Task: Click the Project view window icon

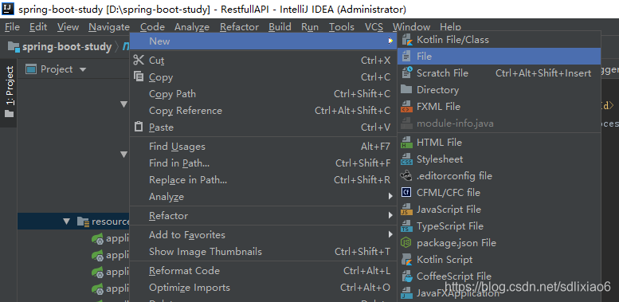Action: tap(31, 69)
